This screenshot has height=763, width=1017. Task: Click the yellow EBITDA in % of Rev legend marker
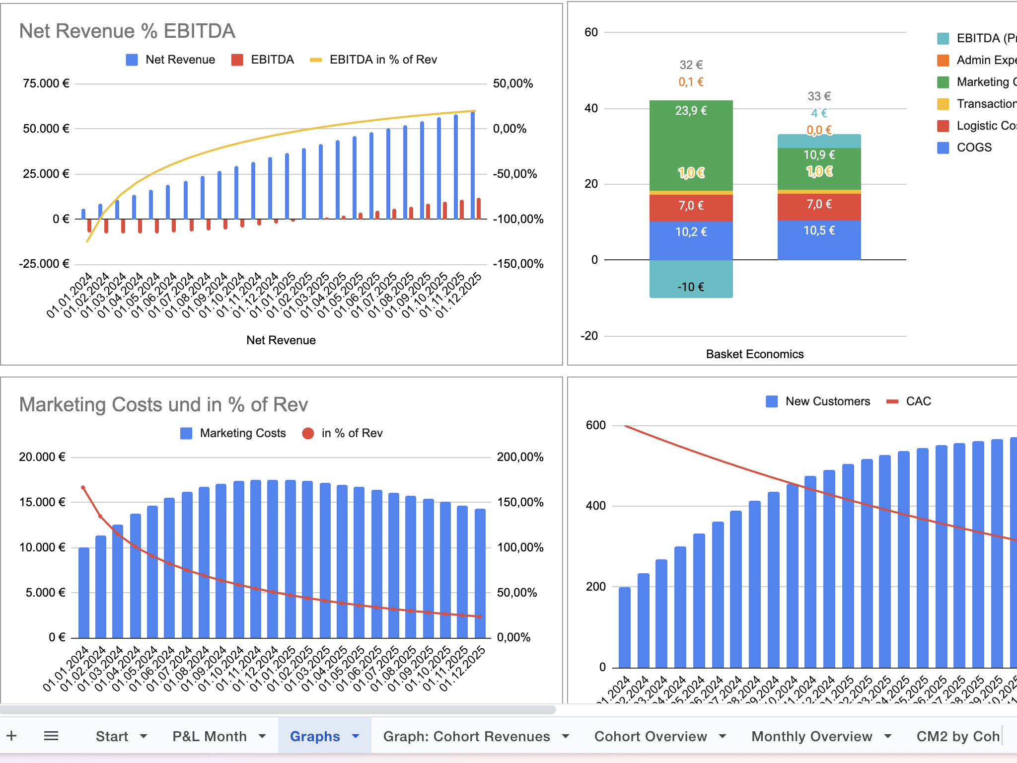pyautogui.click(x=316, y=60)
